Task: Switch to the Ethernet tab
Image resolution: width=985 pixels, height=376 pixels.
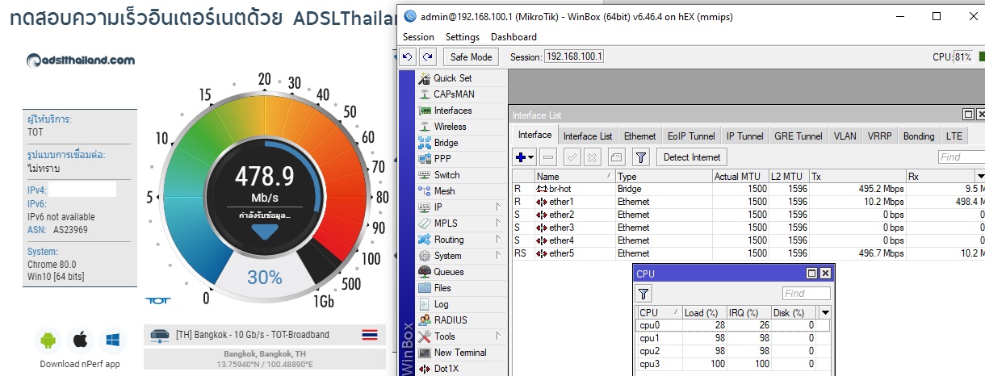Action: [639, 136]
